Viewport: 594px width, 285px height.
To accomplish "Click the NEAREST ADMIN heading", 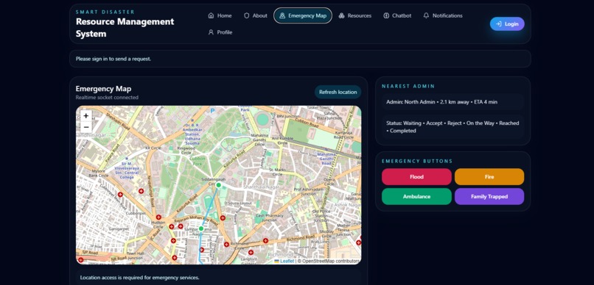I will click(x=408, y=86).
